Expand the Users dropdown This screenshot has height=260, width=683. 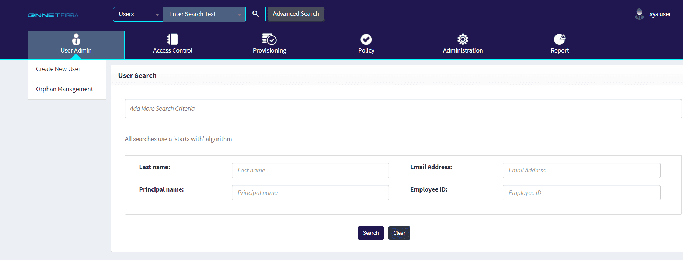tap(138, 14)
